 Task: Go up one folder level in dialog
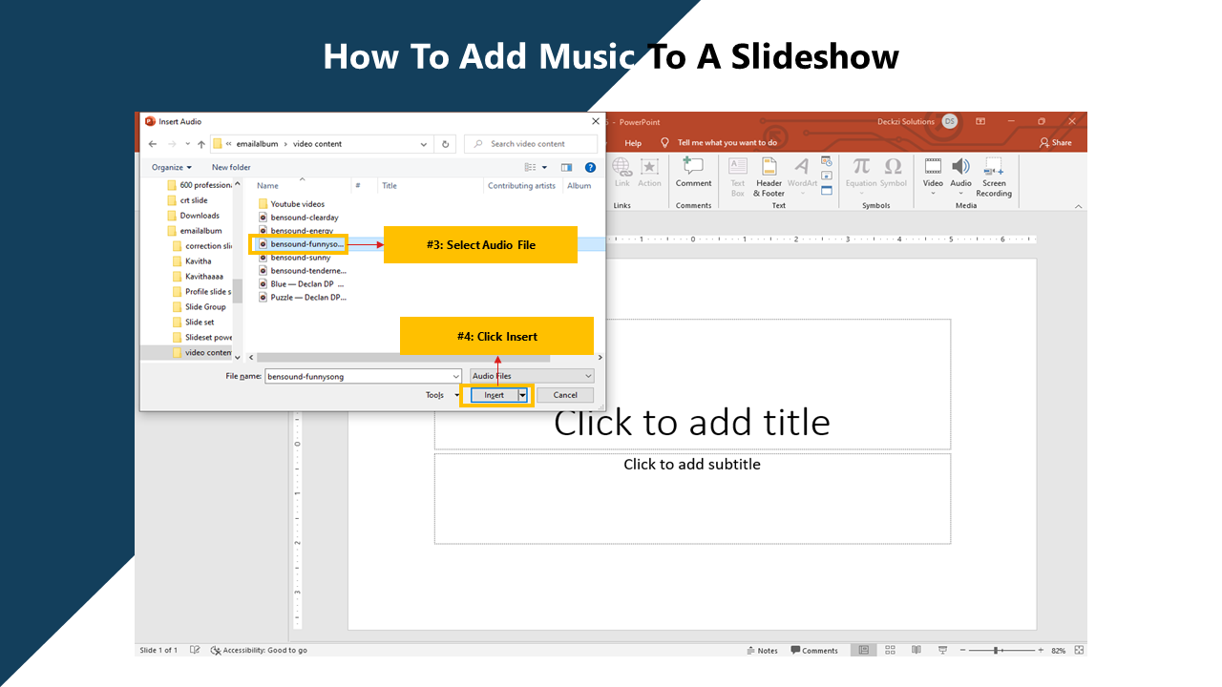200,144
